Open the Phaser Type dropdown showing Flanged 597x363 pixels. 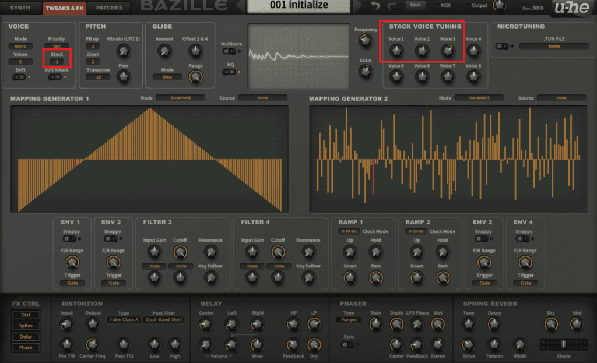350,320
